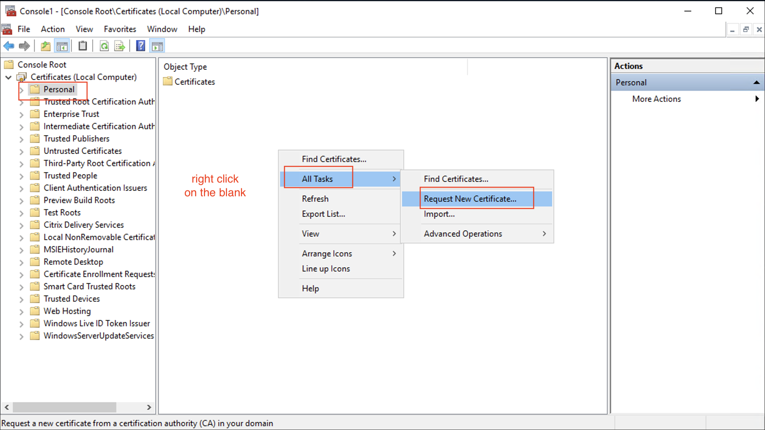This screenshot has width=765, height=430.
Task: Open More Actions in Actions pane
Action: 656,99
